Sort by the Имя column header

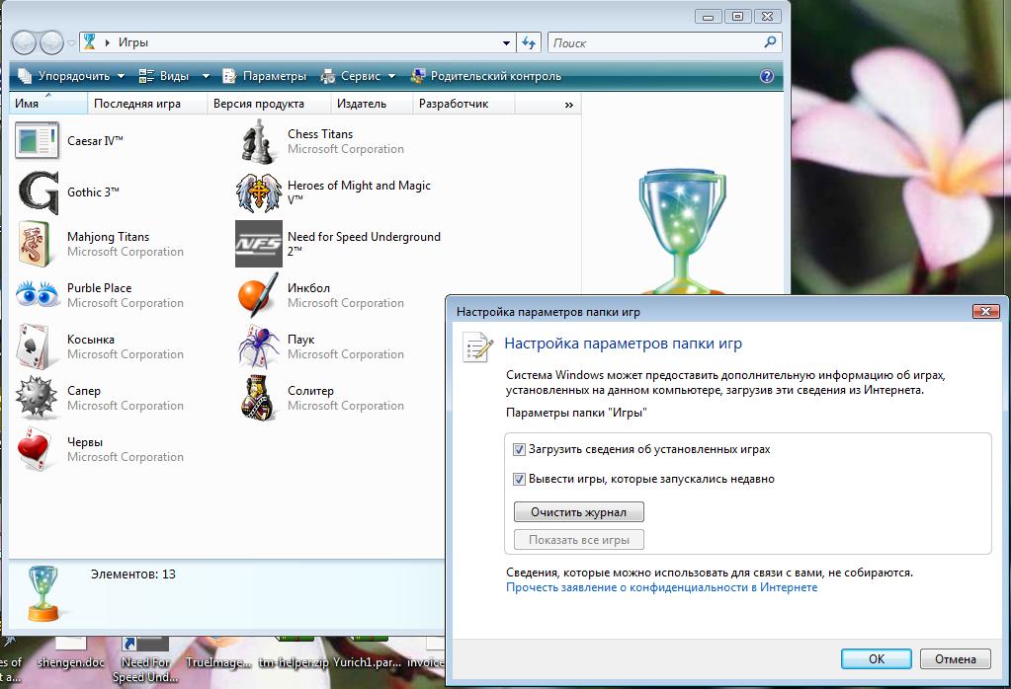point(48,104)
